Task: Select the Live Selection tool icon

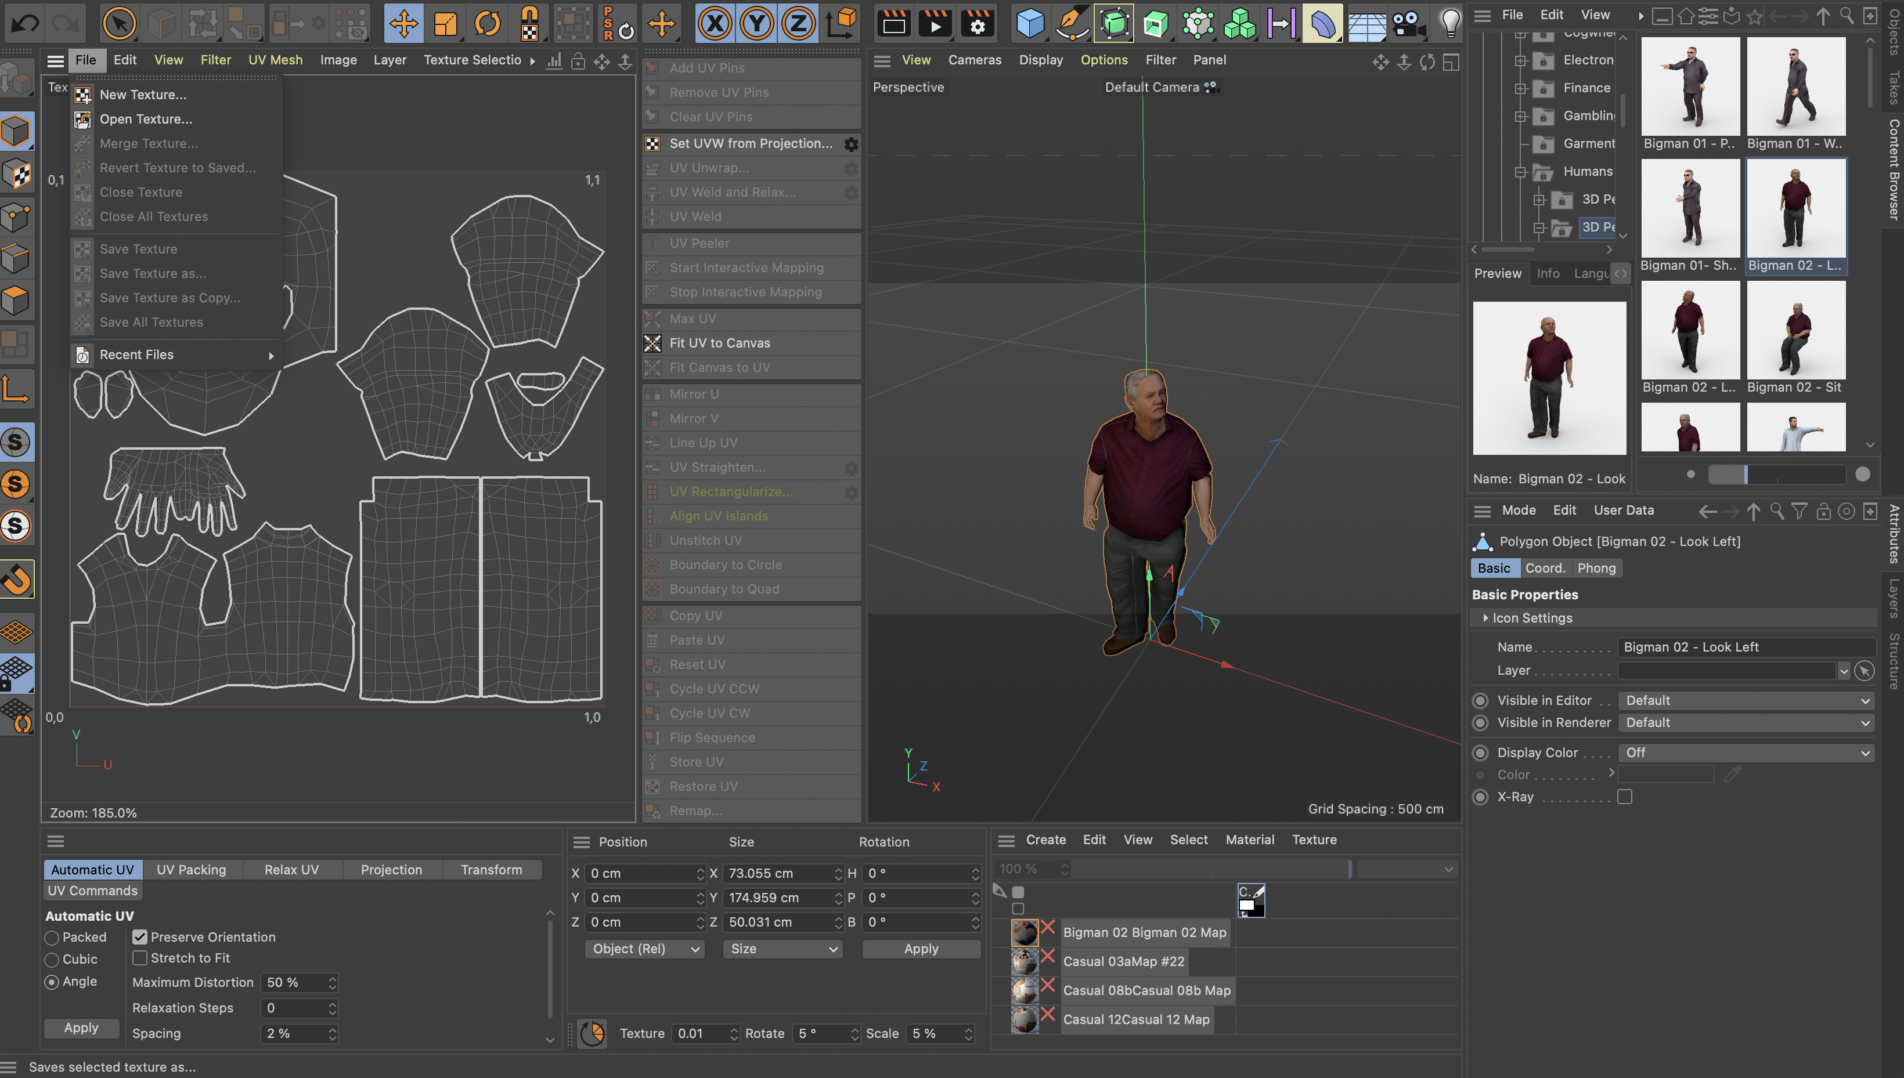Action: [x=118, y=23]
